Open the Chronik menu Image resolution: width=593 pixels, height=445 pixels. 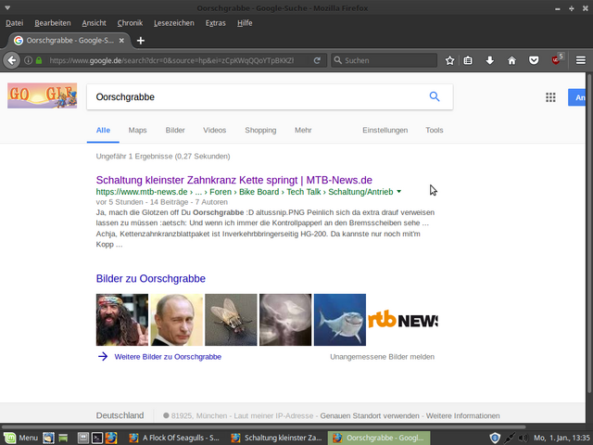coord(130,23)
